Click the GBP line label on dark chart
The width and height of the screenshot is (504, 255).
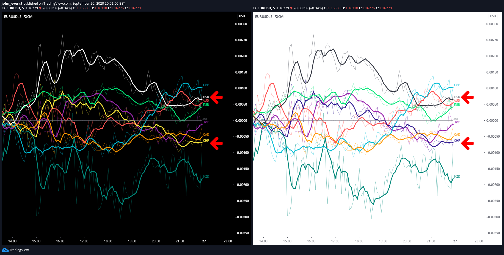coord(206,85)
